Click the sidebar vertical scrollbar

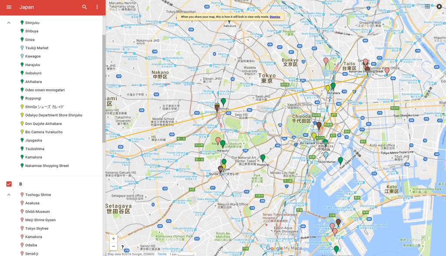[x=104, y=87]
